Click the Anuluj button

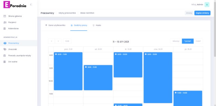pos(189,13)
